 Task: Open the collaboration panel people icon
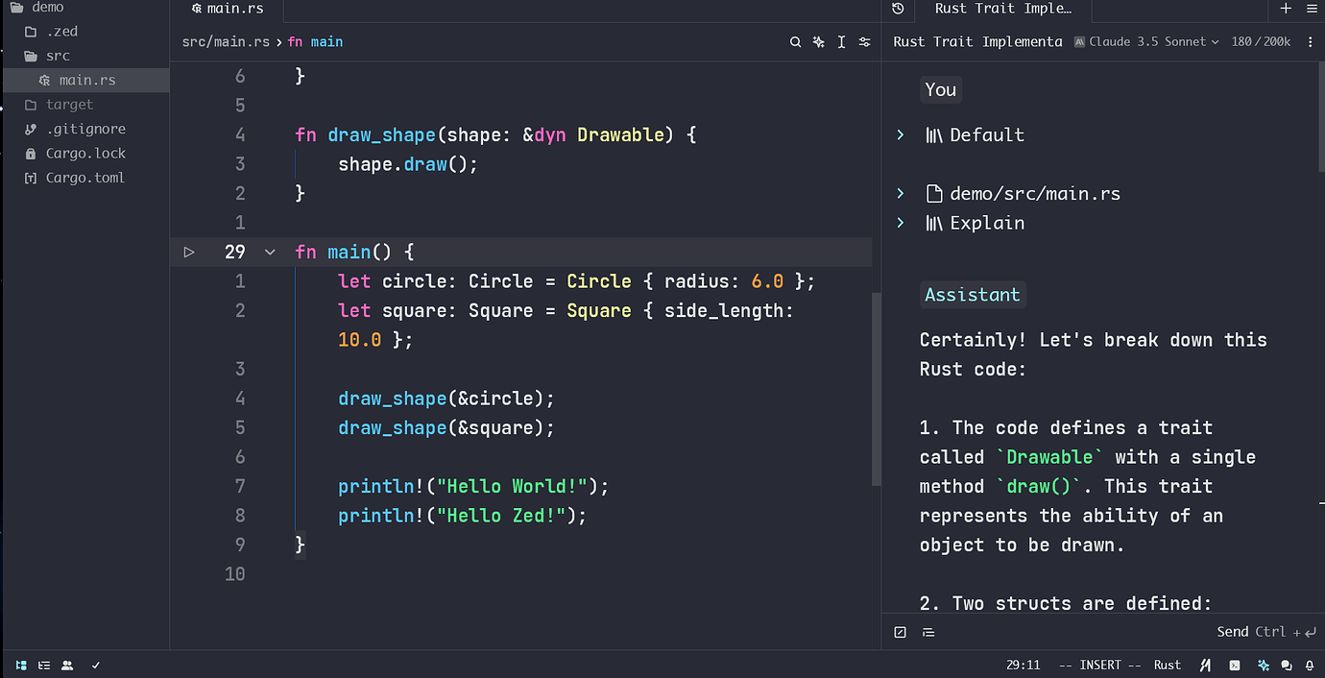tap(67, 665)
